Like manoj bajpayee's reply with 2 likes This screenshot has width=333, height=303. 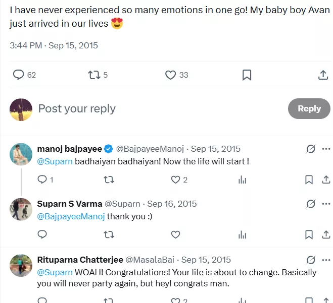(x=175, y=179)
